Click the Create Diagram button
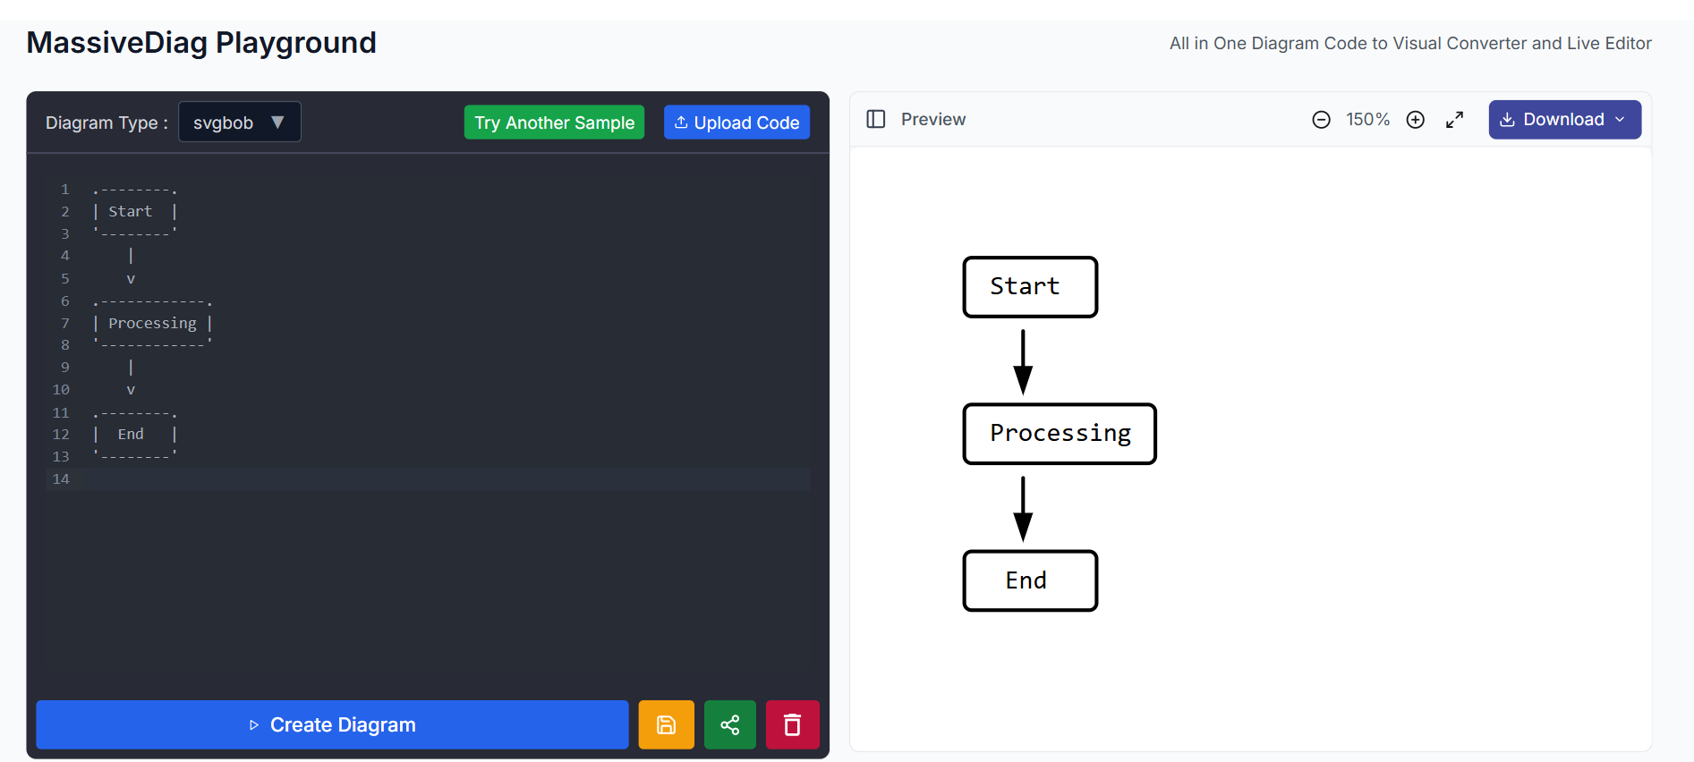Image resolution: width=1694 pixels, height=762 pixels. point(332,724)
